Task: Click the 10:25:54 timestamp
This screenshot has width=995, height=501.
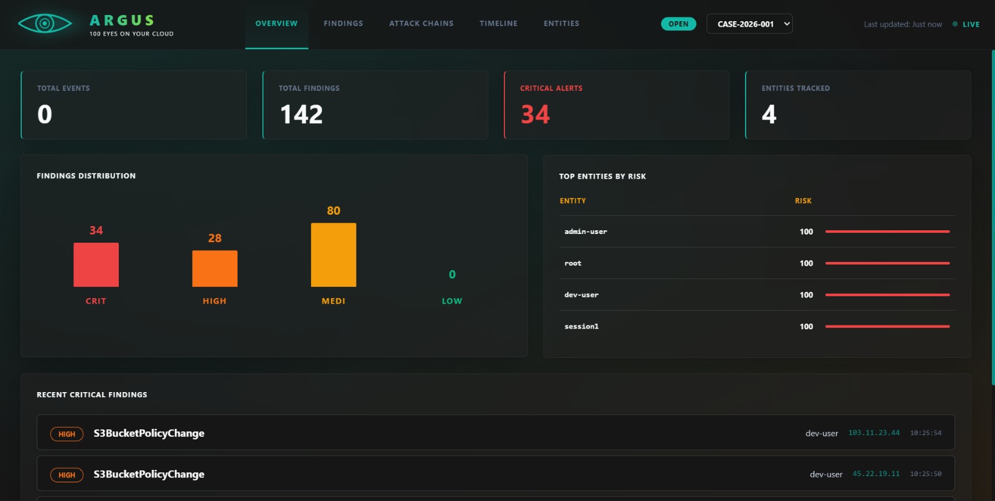Action: [x=925, y=433]
